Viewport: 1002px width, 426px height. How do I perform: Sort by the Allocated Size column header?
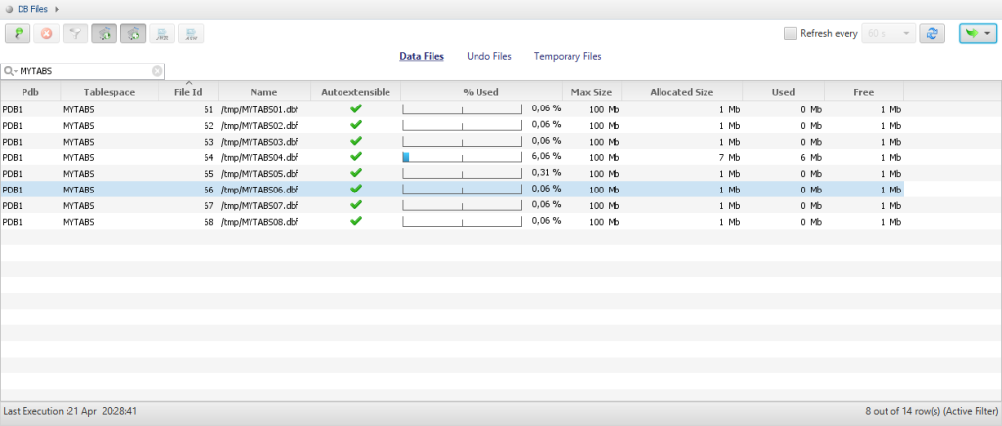click(x=681, y=92)
